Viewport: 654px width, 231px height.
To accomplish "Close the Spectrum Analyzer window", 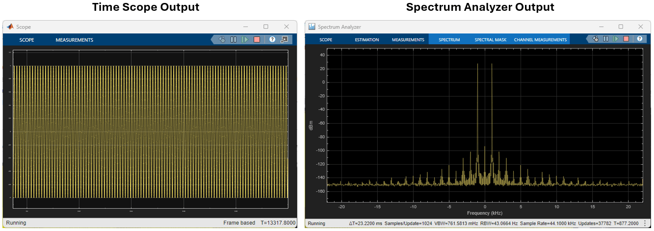I will (x=641, y=26).
